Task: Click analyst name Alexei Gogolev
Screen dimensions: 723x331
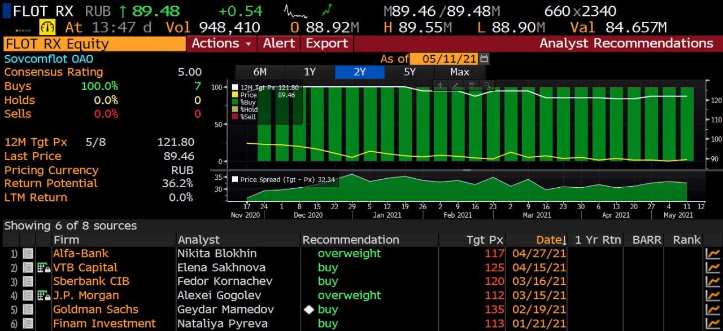Action: click(x=220, y=295)
